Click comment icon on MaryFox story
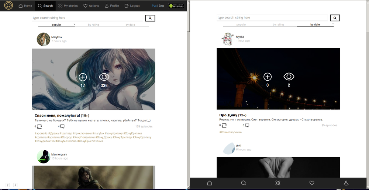Image resolution: width=369 pixels, height=190 pixels. (x=62, y=127)
